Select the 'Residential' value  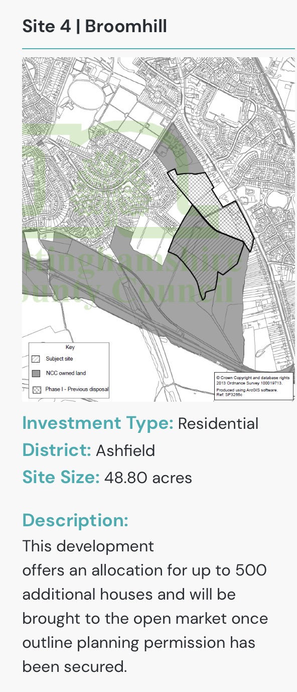coord(218,423)
